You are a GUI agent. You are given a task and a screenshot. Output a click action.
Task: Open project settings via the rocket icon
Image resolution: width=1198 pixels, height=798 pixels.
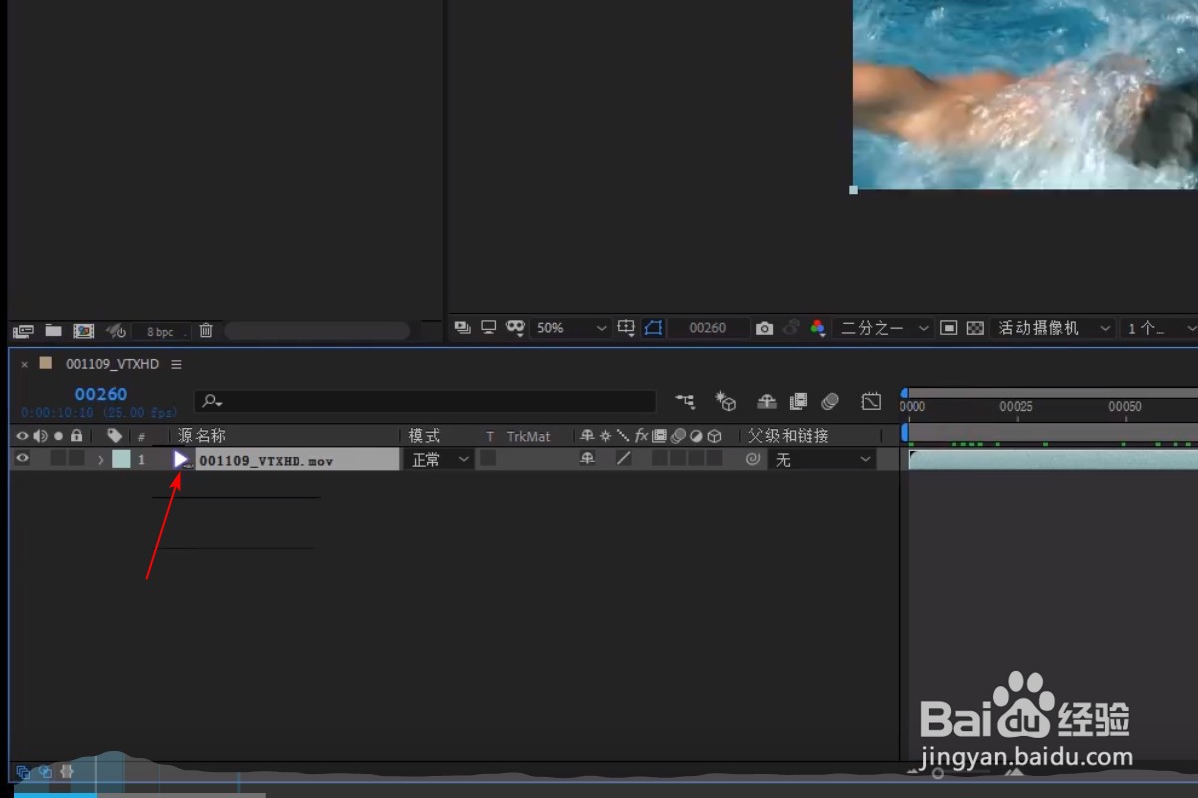pos(115,331)
